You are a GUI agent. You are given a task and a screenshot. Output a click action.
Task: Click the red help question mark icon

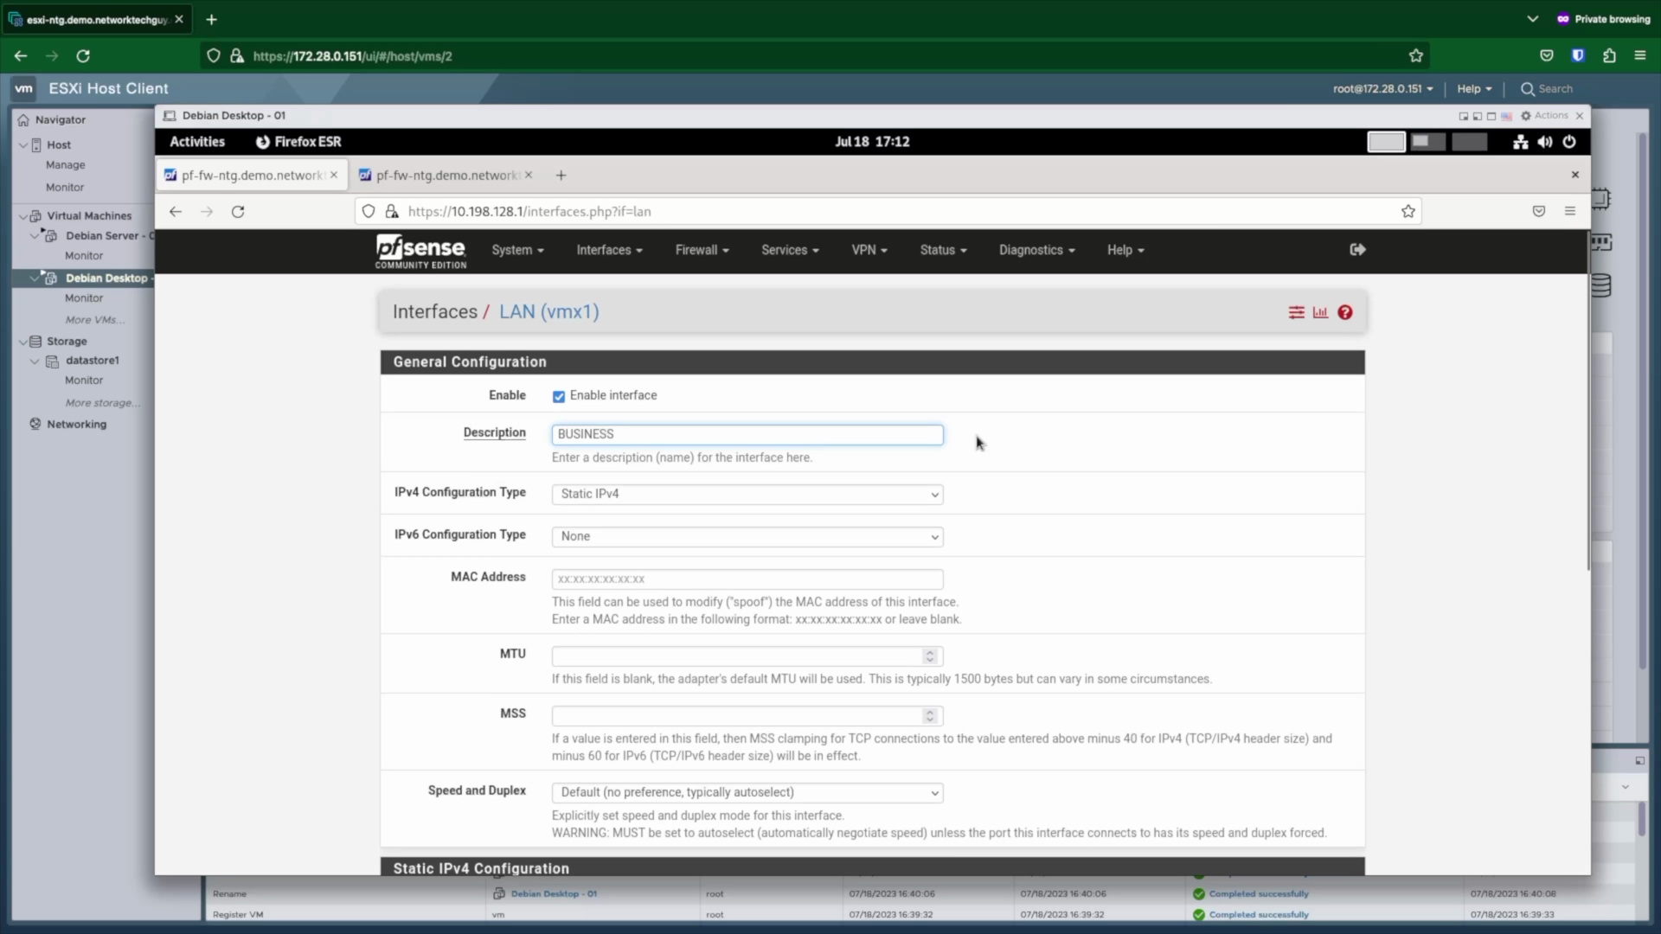[x=1344, y=312]
